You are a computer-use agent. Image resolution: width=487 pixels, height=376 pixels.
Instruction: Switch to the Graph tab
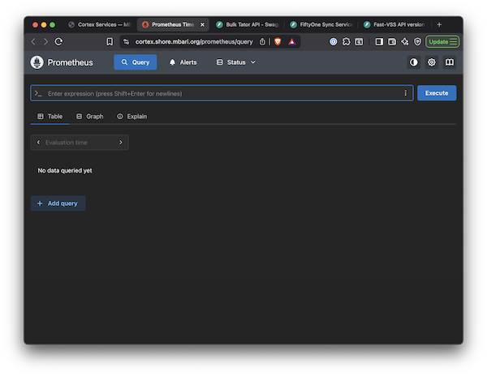[x=90, y=116]
